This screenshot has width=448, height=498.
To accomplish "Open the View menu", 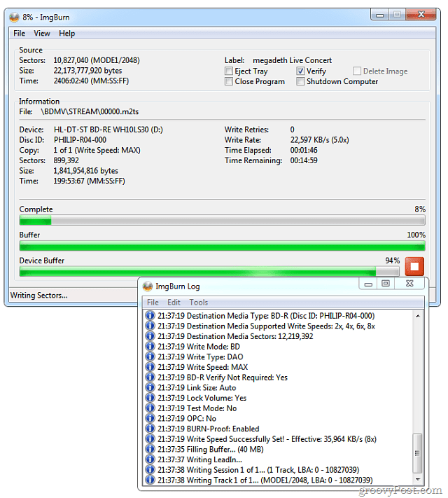I will [x=42, y=34].
